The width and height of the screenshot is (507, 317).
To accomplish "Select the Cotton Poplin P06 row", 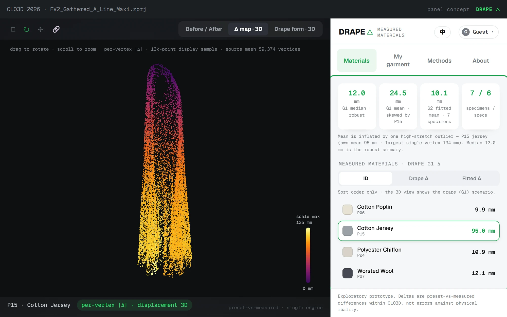I will click(x=419, y=210).
